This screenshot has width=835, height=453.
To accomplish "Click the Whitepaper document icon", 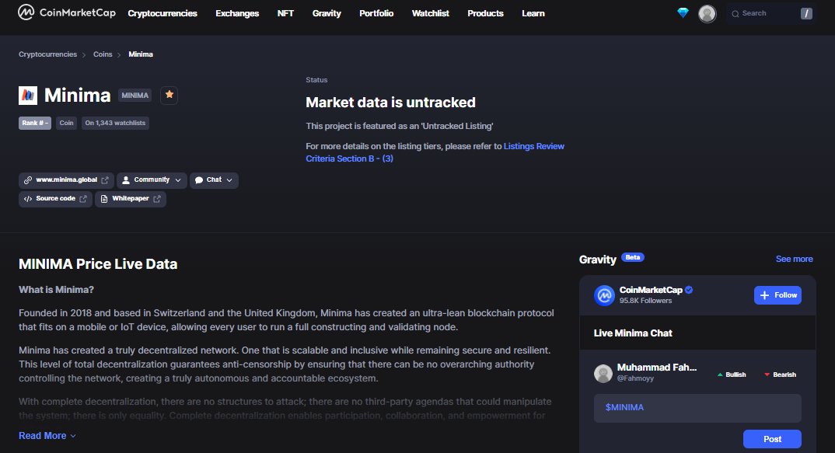I will [x=104, y=199].
